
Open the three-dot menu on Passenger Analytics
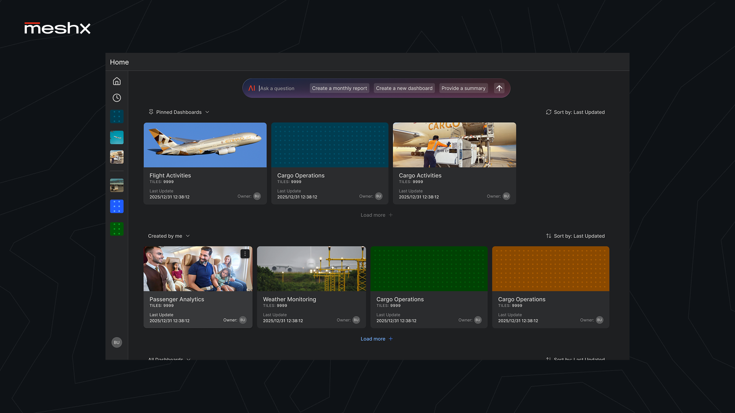(245, 254)
